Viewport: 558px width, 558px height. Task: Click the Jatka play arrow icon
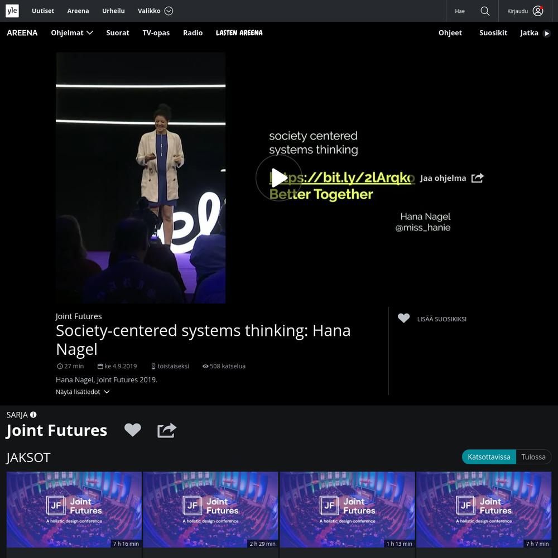tap(547, 33)
